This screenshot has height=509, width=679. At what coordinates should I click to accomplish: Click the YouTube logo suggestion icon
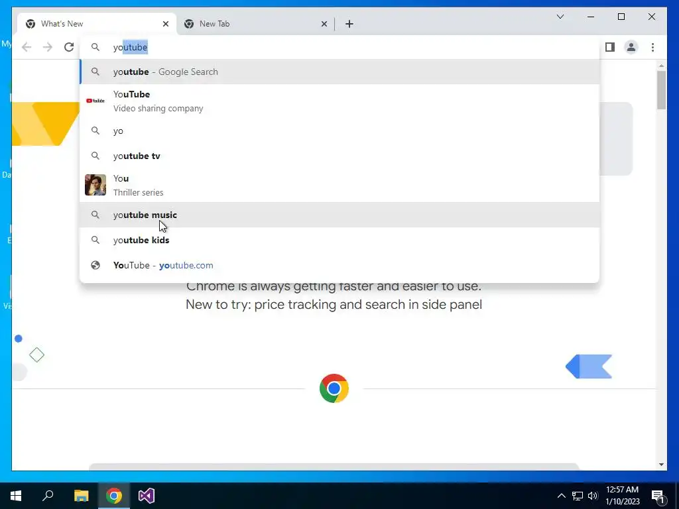pos(95,101)
